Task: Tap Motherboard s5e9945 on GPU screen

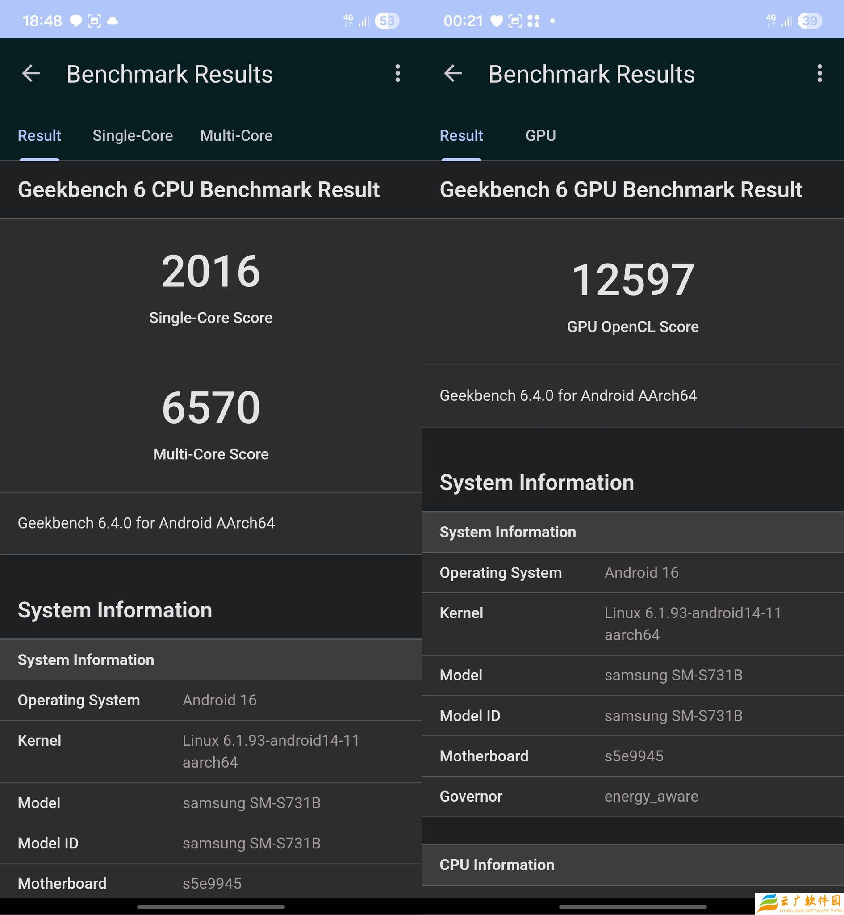Action: point(634,756)
